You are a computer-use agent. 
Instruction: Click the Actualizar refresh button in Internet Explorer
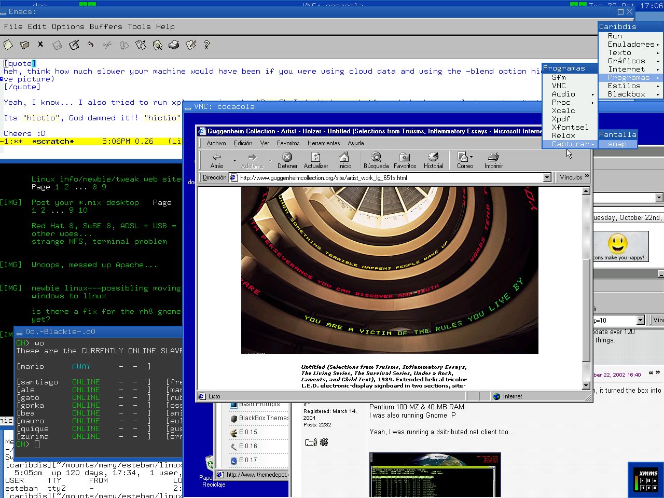(x=316, y=160)
